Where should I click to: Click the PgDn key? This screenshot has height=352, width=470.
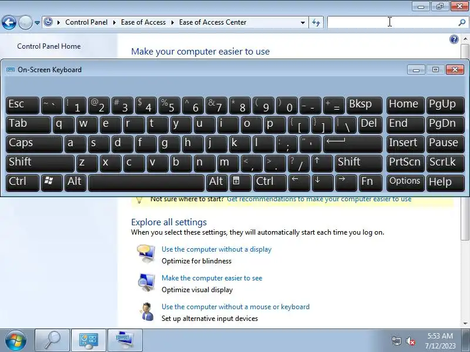click(x=445, y=124)
